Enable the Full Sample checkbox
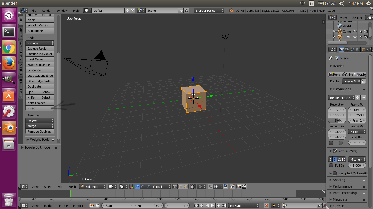This screenshot has height=209, width=373. click(331, 165)
